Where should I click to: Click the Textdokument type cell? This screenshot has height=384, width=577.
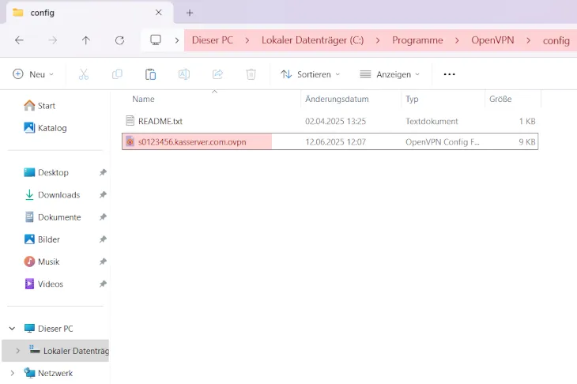click(432, 121)
